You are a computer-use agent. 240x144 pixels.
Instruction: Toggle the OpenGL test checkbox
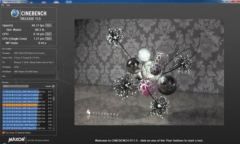coord(54,26)
